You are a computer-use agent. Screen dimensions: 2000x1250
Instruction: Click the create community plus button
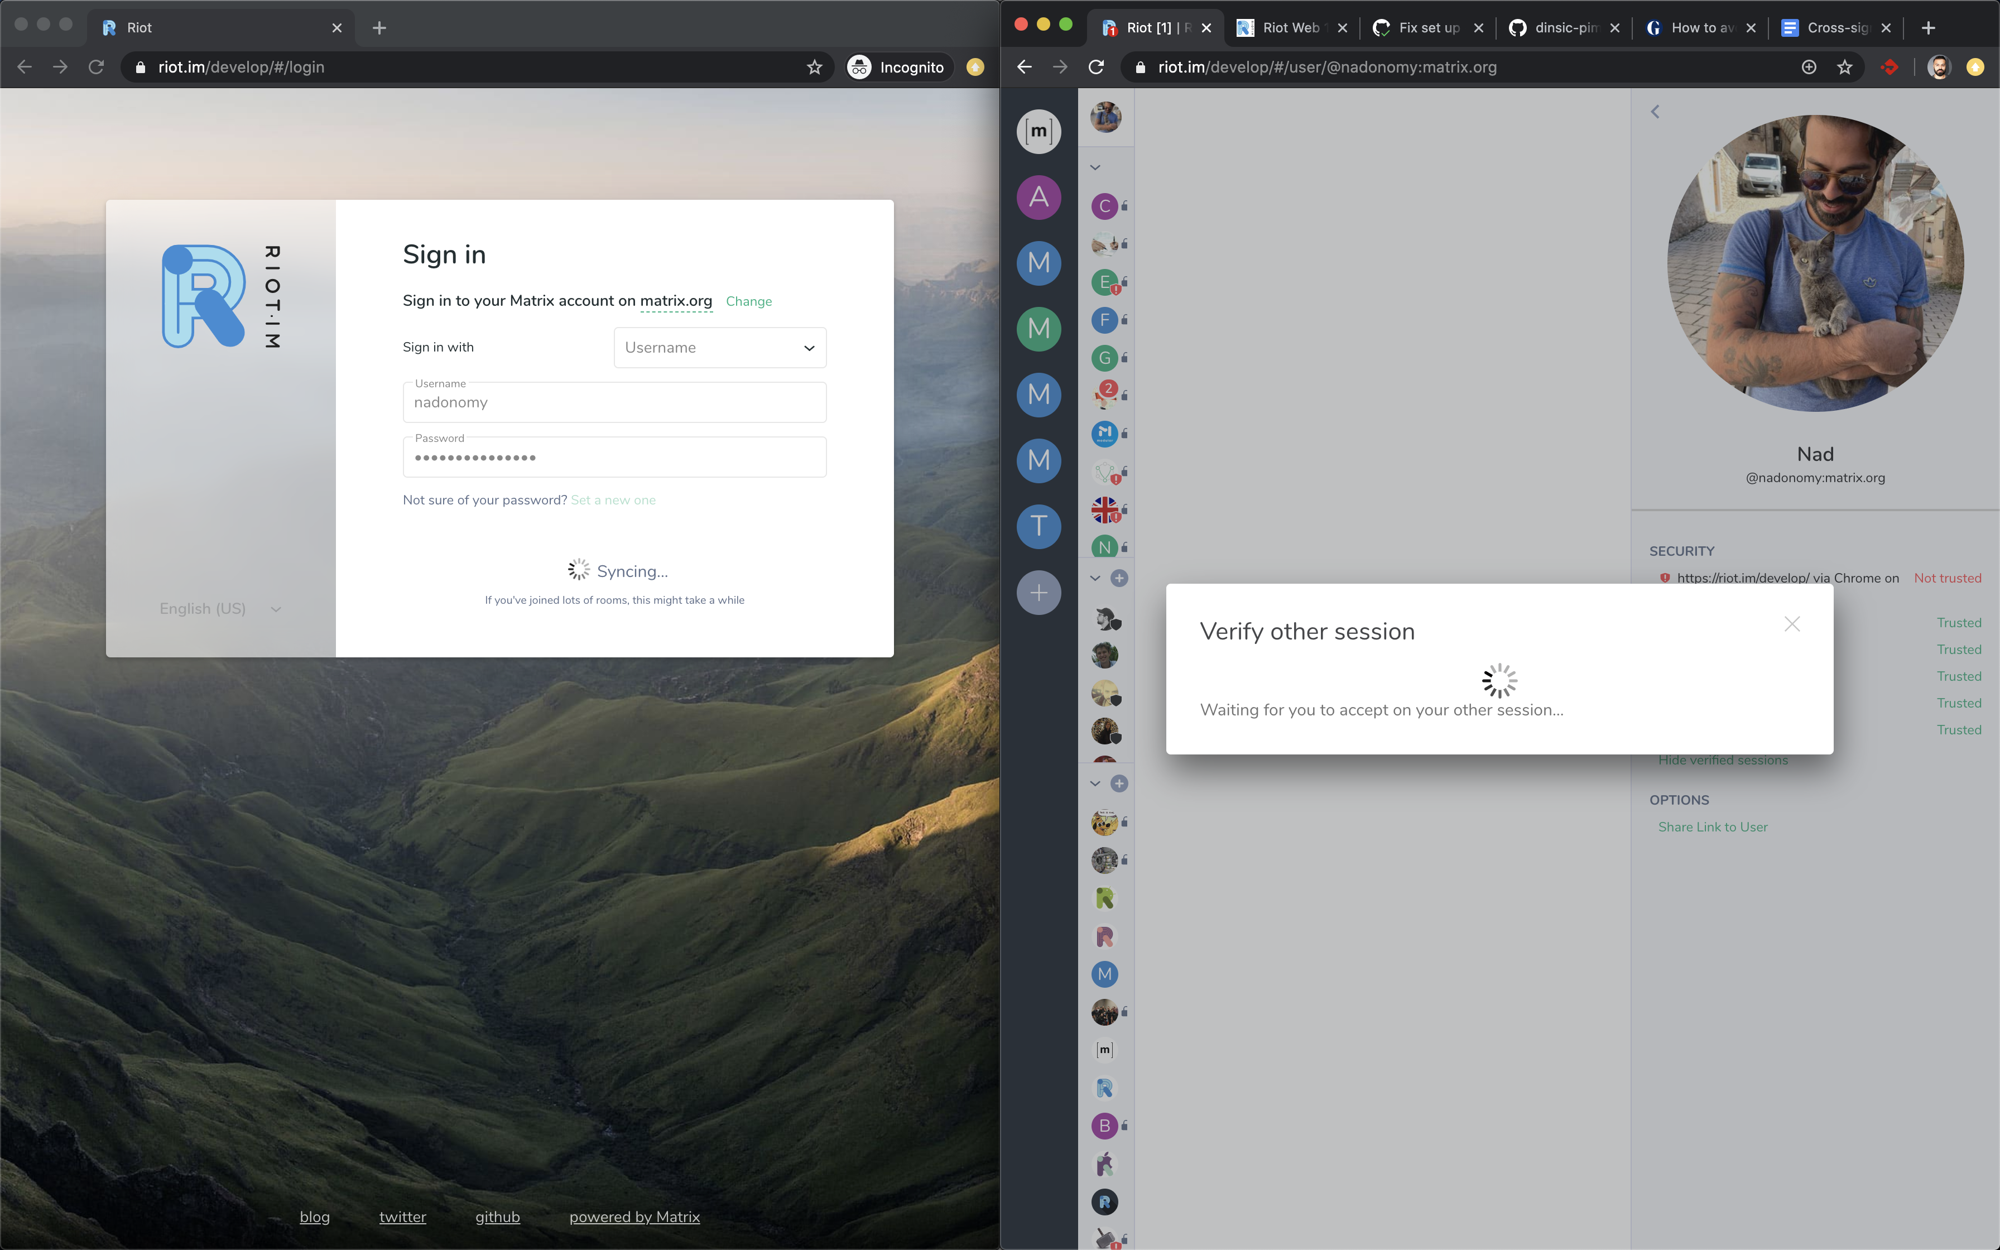coord(1039,592)
